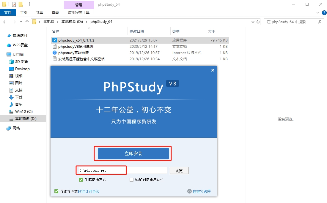Open the 应用程序工具 ribbon tab
The height and width of the screenshot is (203, 327).
pyautogui.click(x=78, y=13)
